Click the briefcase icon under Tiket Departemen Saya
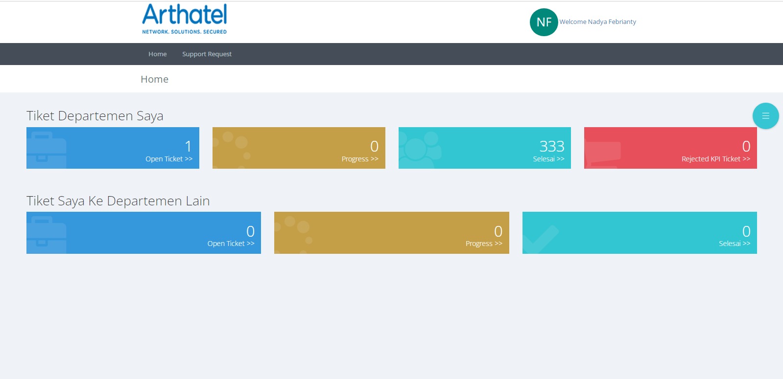This screenshot has width=783, height=379. click(x=47, y=149)
